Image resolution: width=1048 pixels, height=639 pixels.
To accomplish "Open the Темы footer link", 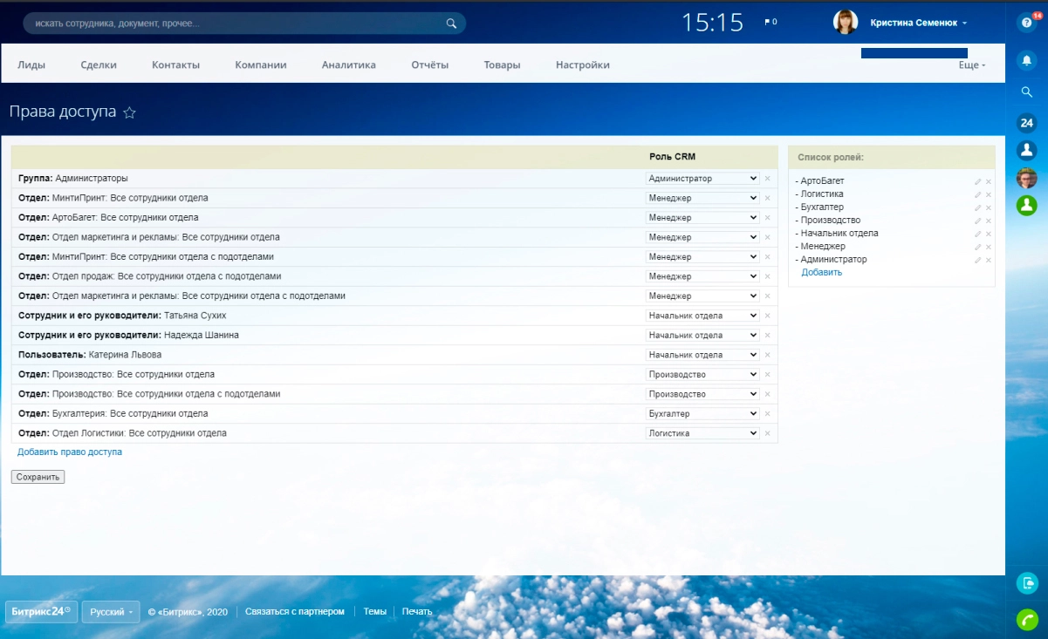I will (x=375, y=612).
